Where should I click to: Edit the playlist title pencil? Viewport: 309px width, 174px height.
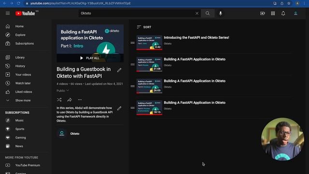(x=119, y=70)
